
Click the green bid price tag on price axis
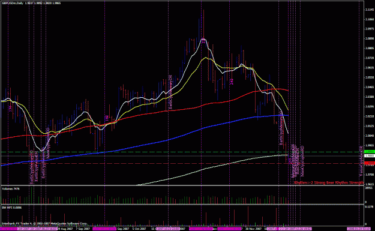click(370, 152)
